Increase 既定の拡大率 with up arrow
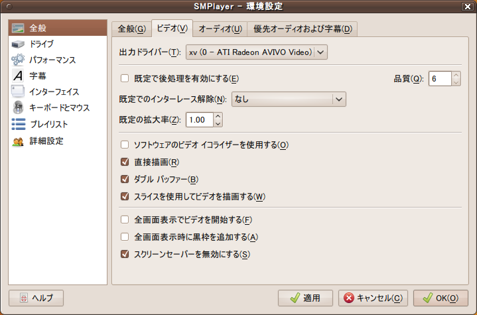This screenshot has height=315, width=477. (x=218, y=116)
